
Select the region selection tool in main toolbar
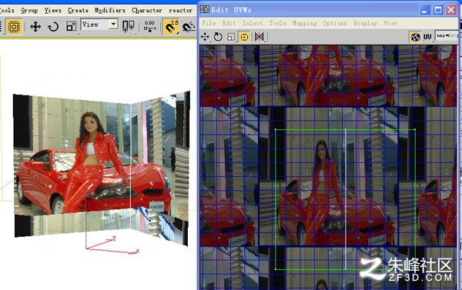point(14,27)
